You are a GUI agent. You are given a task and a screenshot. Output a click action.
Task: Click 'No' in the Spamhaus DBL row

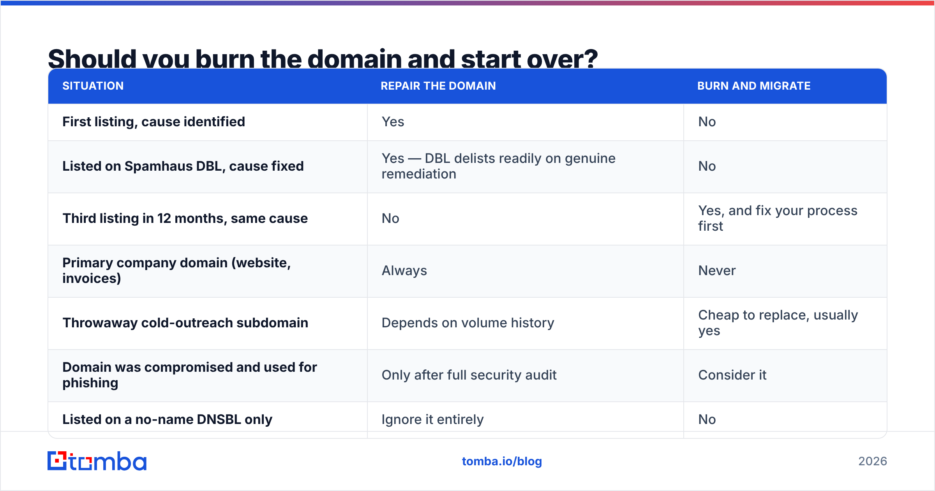coord(707,166)
